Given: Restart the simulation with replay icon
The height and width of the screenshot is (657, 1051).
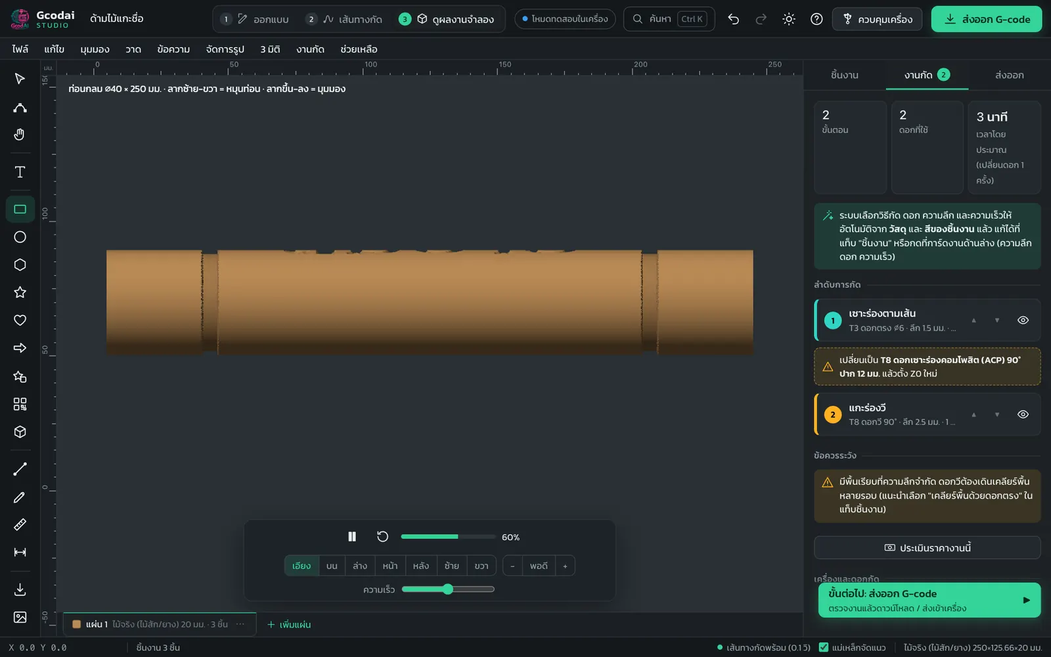Looking at the screenshot, I should (382, 537).
